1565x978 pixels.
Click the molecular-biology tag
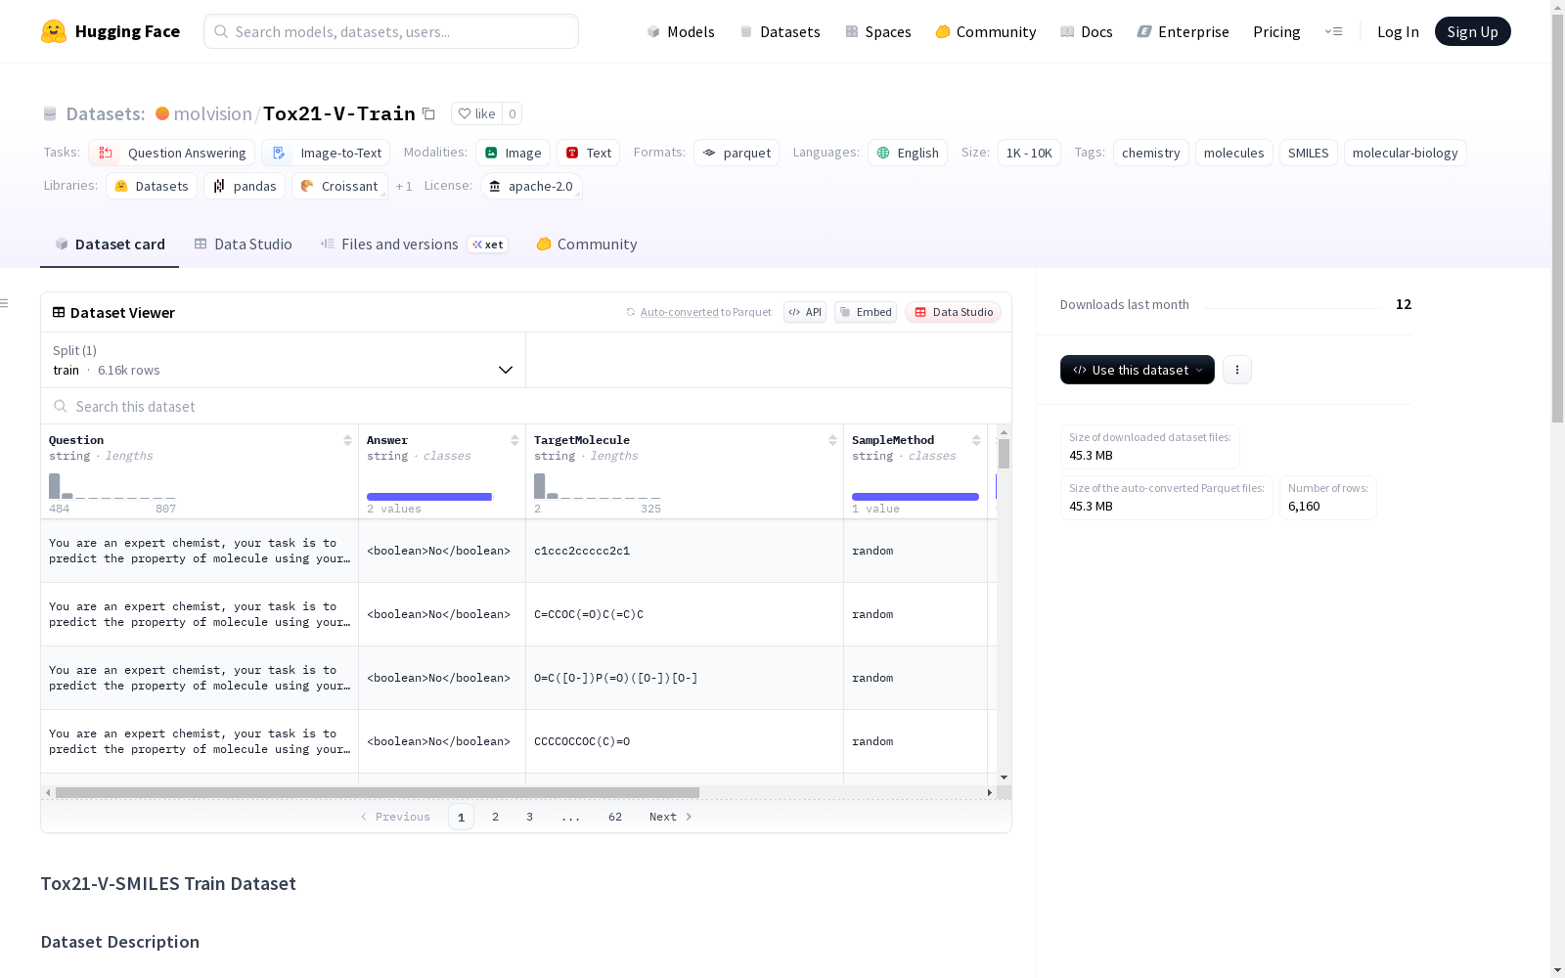[x=1406, y=153]
